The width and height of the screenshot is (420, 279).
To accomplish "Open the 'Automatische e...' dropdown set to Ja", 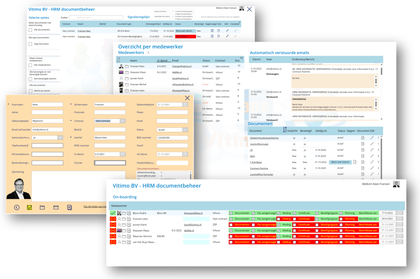I will tap(60, 138).
